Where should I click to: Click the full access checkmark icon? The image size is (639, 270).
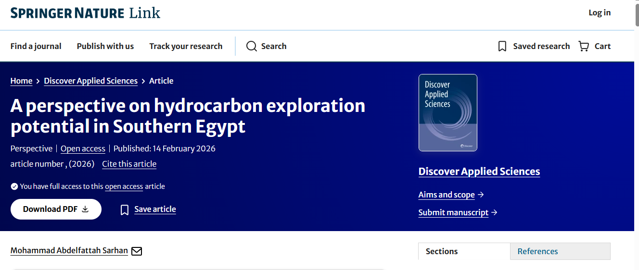click(14, 186)
